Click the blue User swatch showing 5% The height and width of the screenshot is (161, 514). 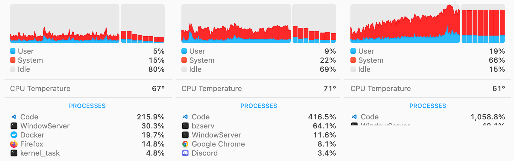tap(13, 51)
